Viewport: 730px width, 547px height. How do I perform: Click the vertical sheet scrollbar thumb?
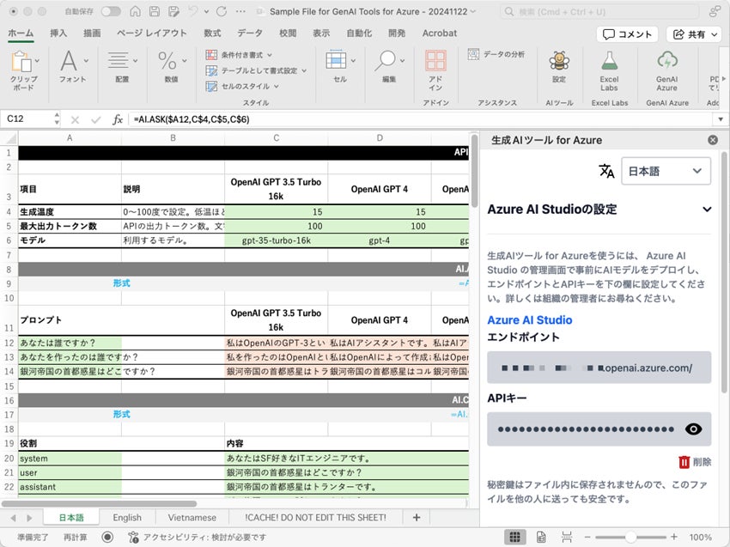[x=474, y=171]
